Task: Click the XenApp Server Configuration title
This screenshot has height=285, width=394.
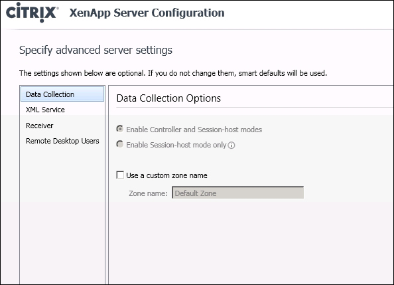Action: coord(147,13)
